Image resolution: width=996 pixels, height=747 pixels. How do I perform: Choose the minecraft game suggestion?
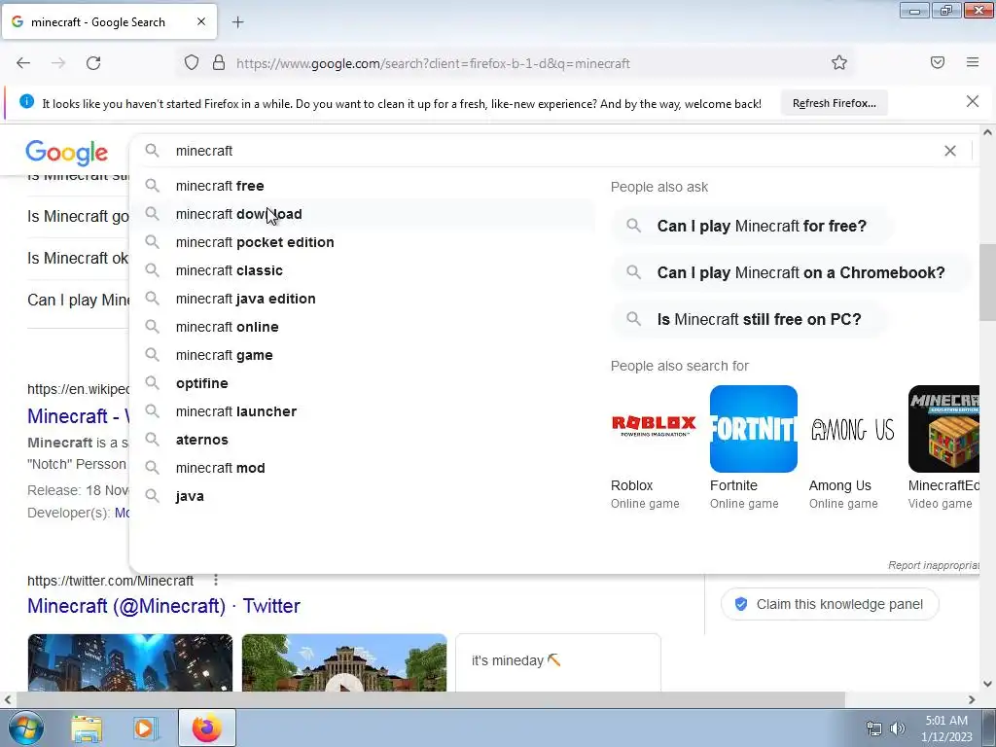(x=362, y=355)
